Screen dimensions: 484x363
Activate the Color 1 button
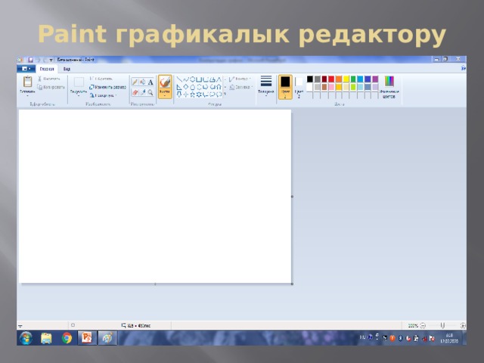click(285, 87)
